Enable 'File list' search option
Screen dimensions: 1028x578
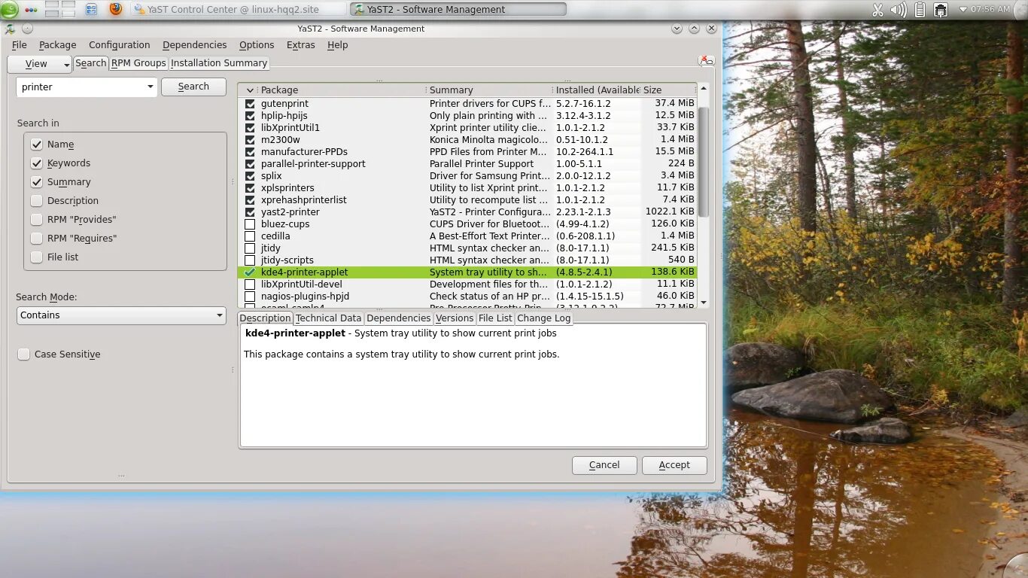click(36, 257)
